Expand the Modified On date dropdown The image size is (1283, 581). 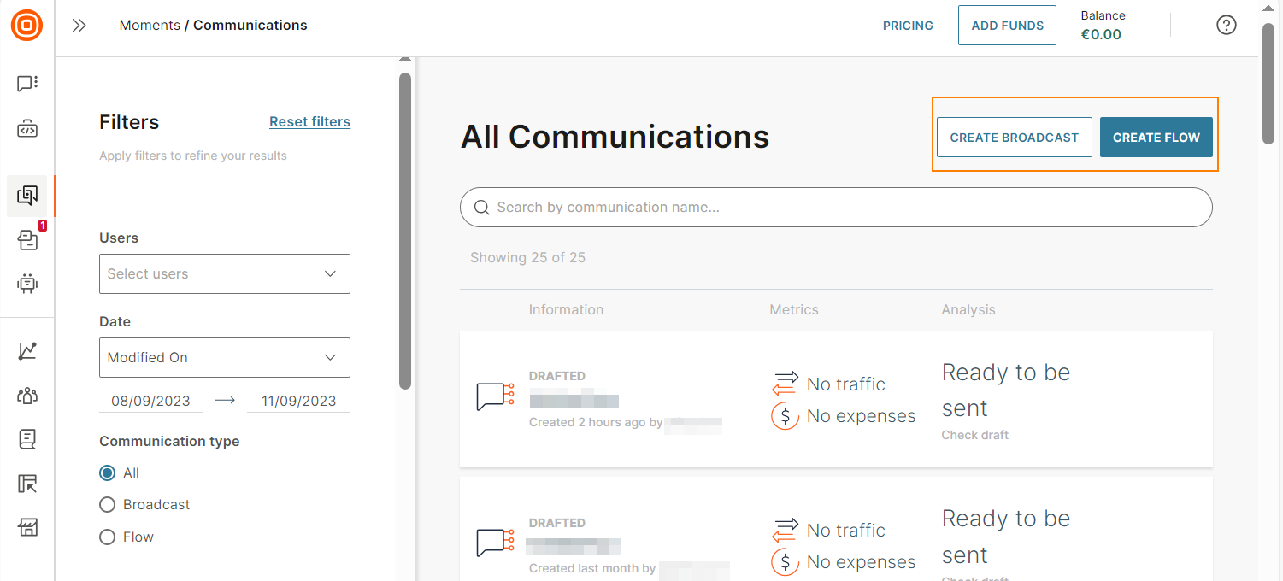click(224, 358)
